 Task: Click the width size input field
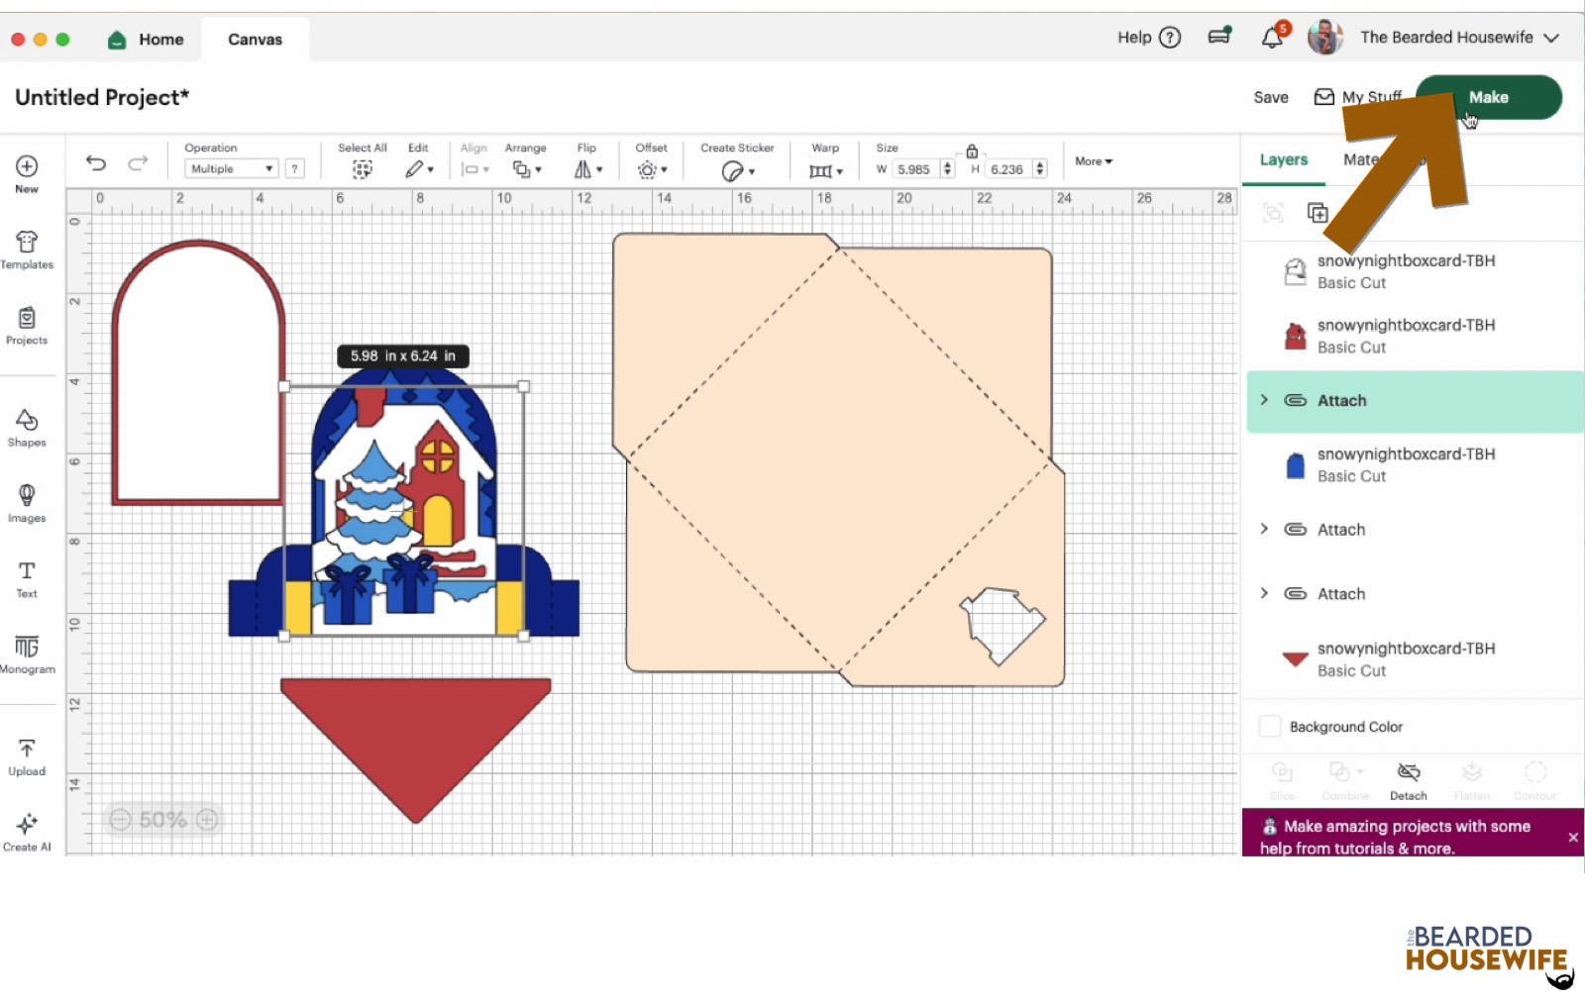(x=913, y=169)
